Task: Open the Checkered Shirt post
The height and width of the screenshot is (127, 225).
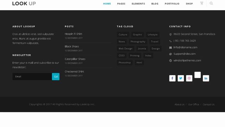Action: point(74,71)
